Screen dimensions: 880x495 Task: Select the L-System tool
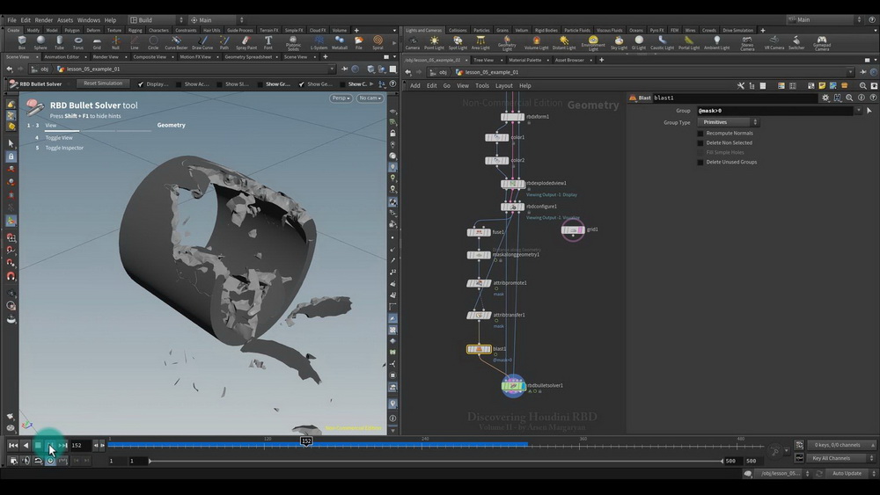click(319, 42)
